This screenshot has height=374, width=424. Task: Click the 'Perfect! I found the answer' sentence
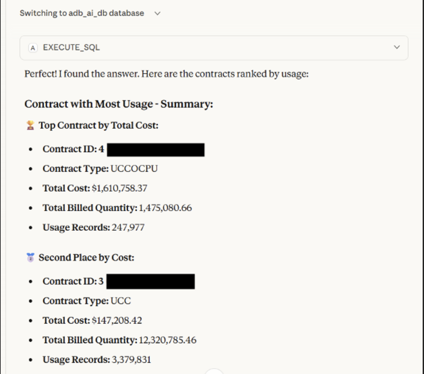tap(166, 74)
